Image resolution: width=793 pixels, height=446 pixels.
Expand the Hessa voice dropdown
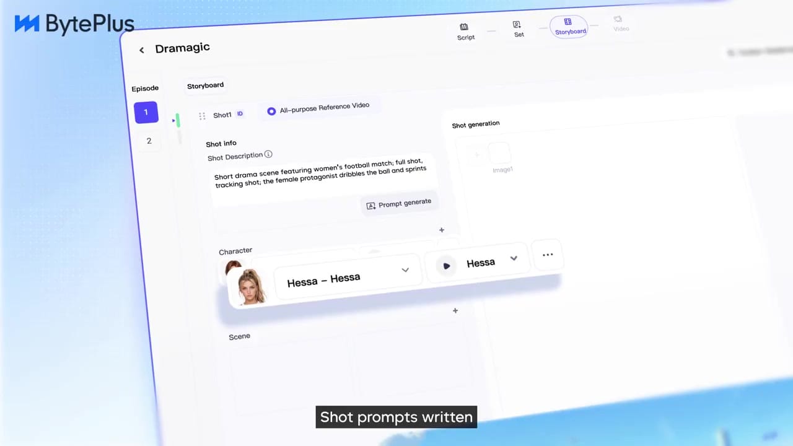coord(514,258)
